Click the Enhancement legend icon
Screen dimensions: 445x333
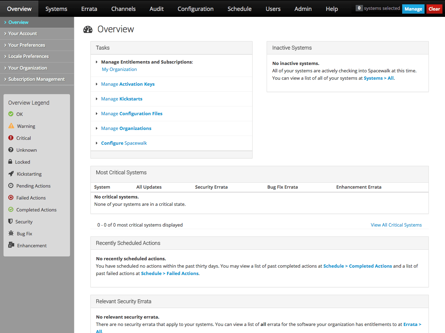11,245
